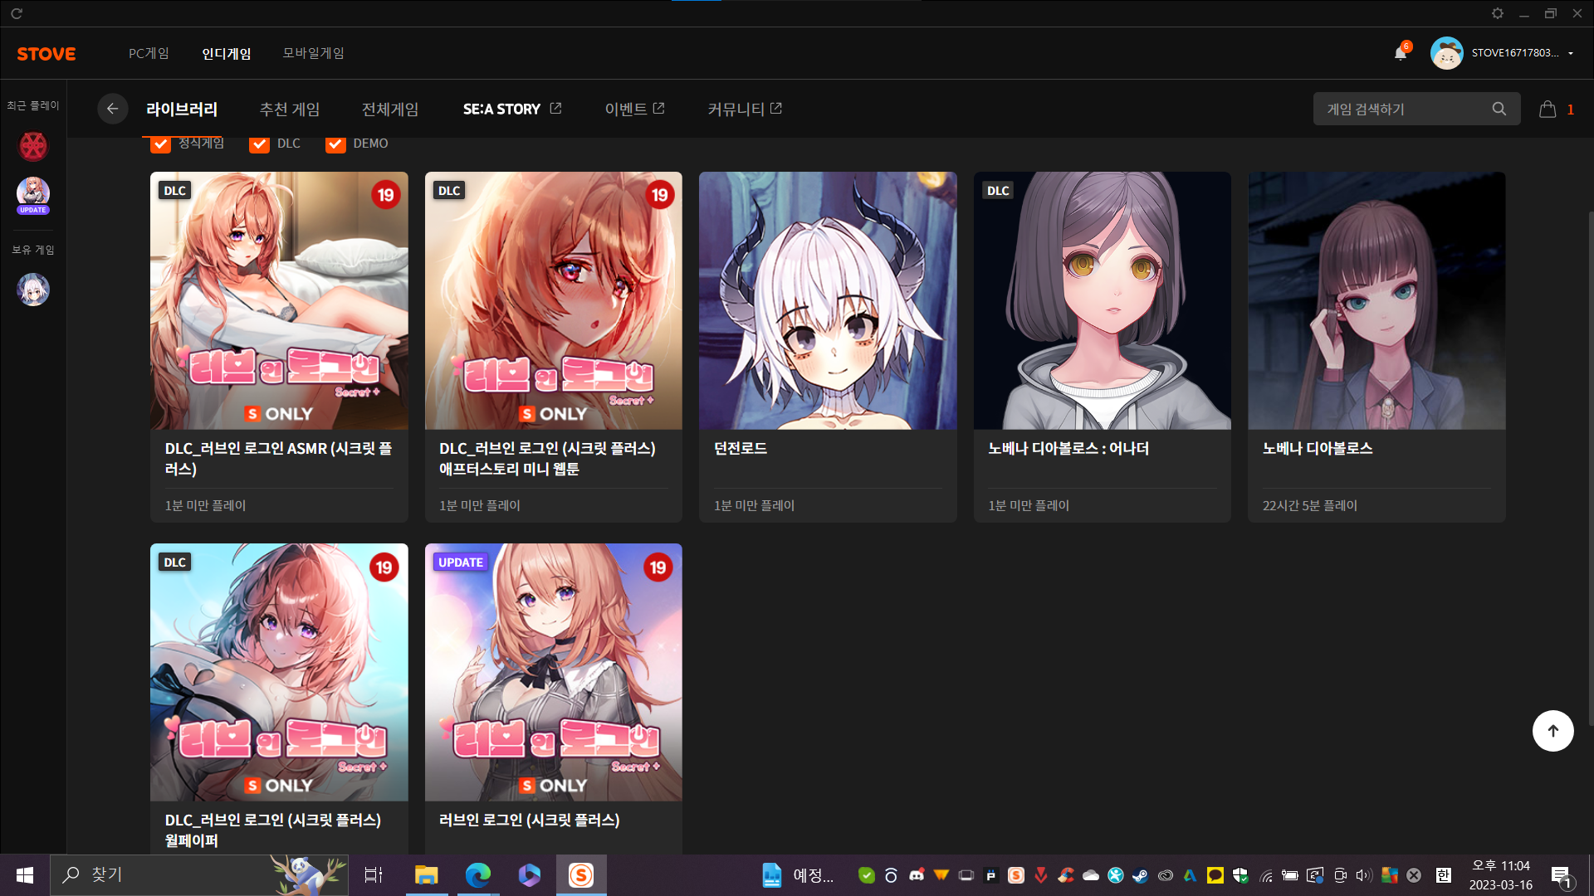The width and height of the screenshot is (1594, 896).
Task: Click the search magnifier icon
Action: point(1499,109)
